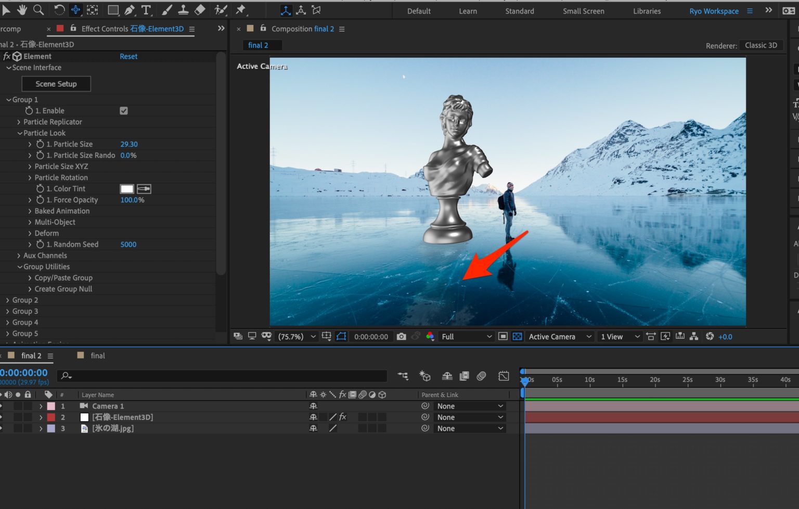Uncheck the Enable checkbox under Group 1
The height and width of the screenshot is (509, 799).
[x=123, y=110]
